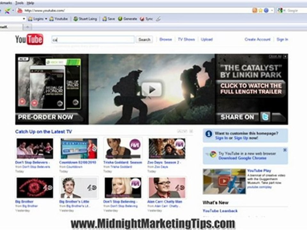
Task: Open the Trisha Goddard thumbnail
Action: (123, 149)
